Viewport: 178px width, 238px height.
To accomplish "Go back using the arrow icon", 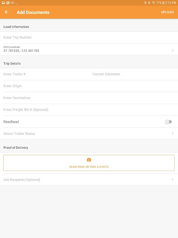I will click(x=6, y=12).
